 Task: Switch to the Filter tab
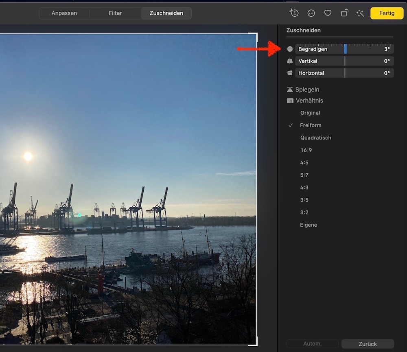point(115,13)
